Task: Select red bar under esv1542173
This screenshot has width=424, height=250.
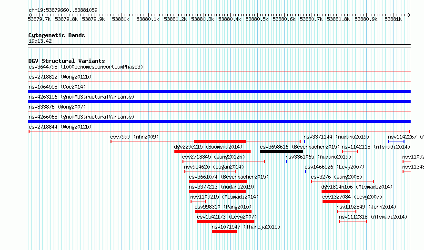Action: pyautogui.click(x=226, y=221)
